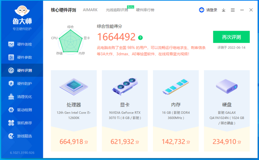Click the 请登录 login link
This screenshot has height=160, width=259.
[211, 10]
